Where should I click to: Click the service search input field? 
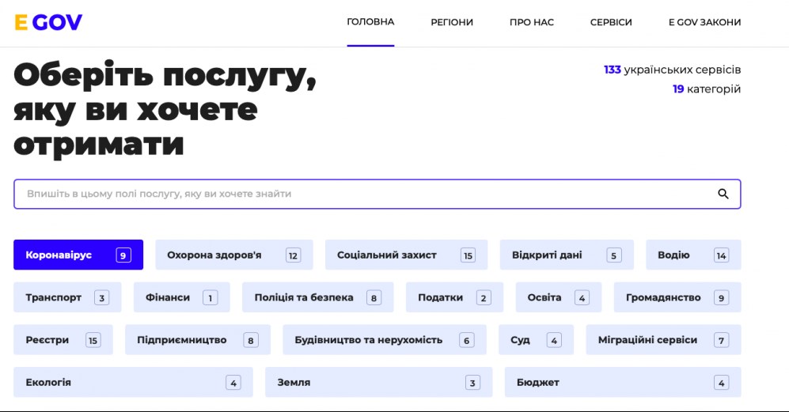tap(364, 194)
